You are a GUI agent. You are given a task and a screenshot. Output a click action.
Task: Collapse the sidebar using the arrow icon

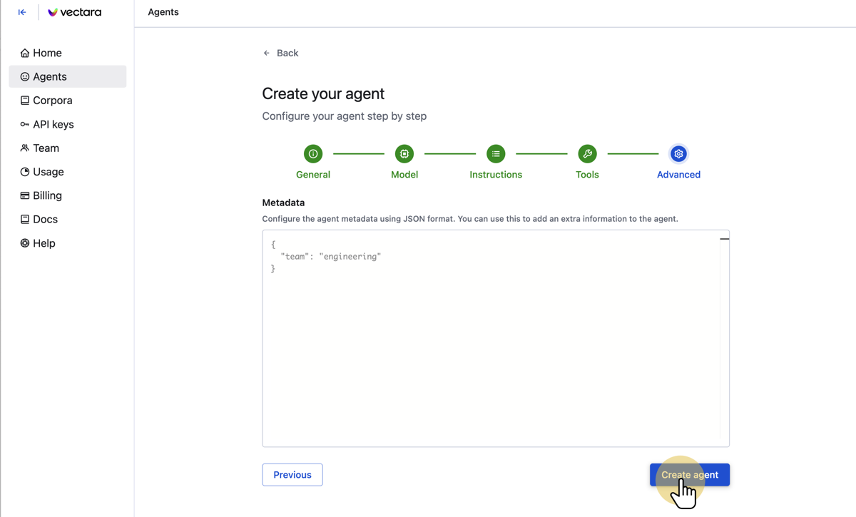22,12
